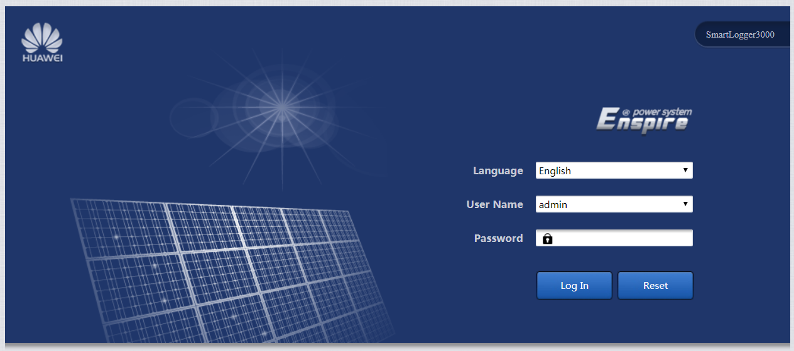Open the Language dropdown
The width and height of the screenshot is (794, 351).
tap(614, 170)
